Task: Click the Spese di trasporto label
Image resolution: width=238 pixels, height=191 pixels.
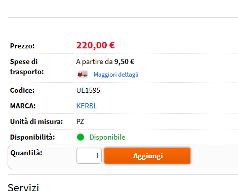Action: pyautogui.click(x=27, y=67)
